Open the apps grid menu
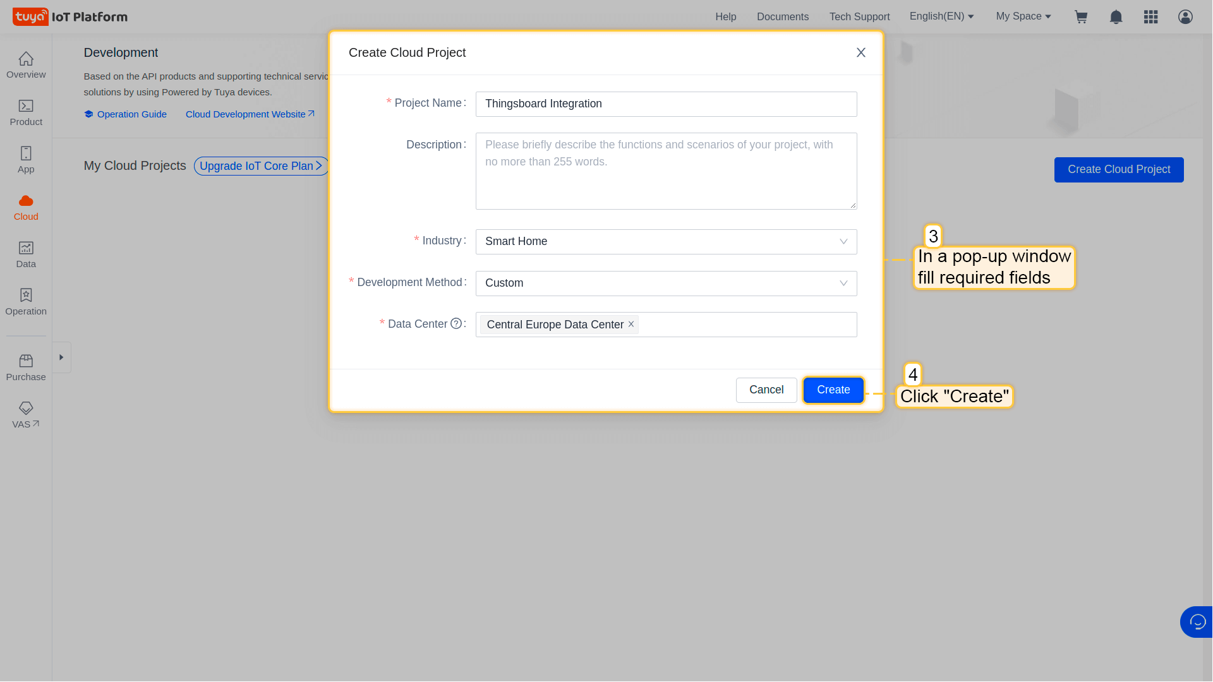This screenshot has height=682, width=1213. click(1150, 17)
